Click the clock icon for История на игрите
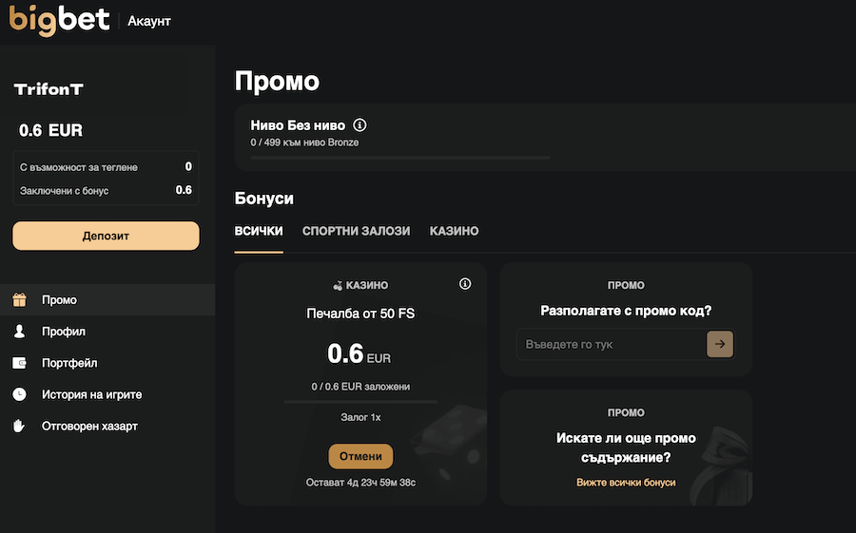Image resolution: width=856 pixels, height=533 pixels. (x=20, y=394)
